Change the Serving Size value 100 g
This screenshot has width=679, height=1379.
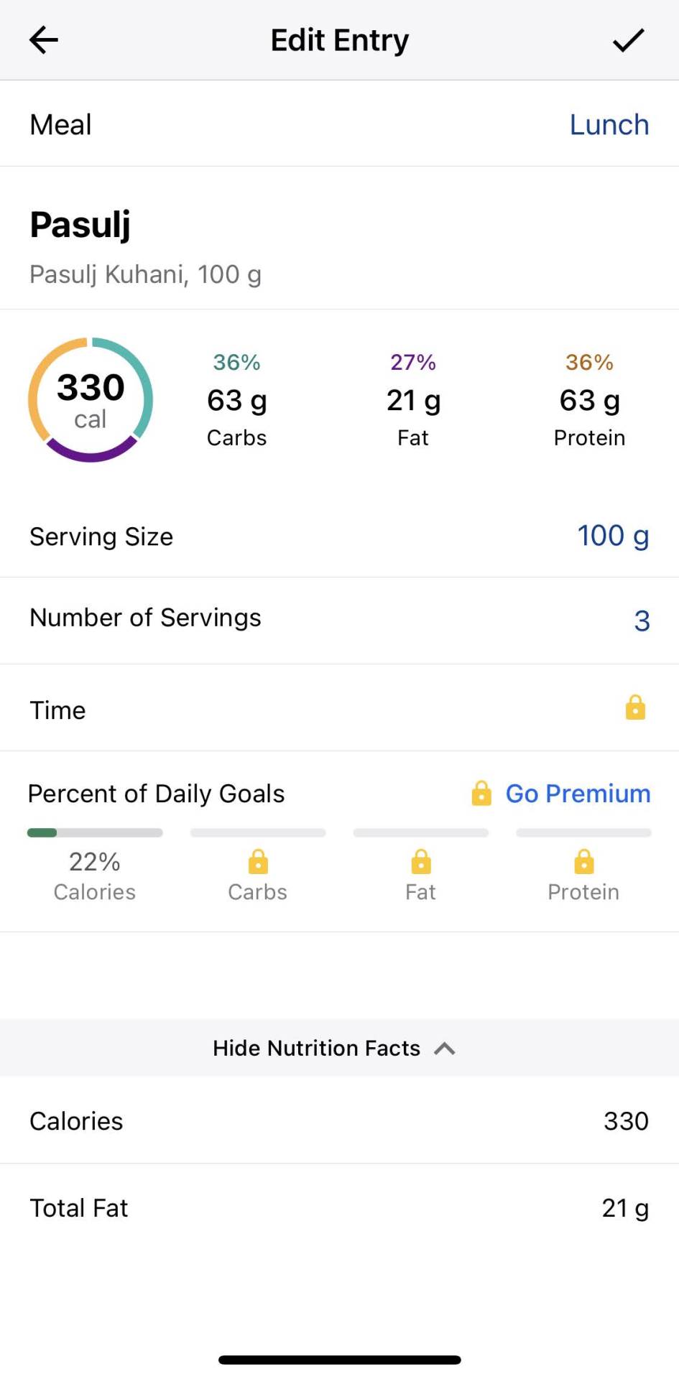[612, 536]
